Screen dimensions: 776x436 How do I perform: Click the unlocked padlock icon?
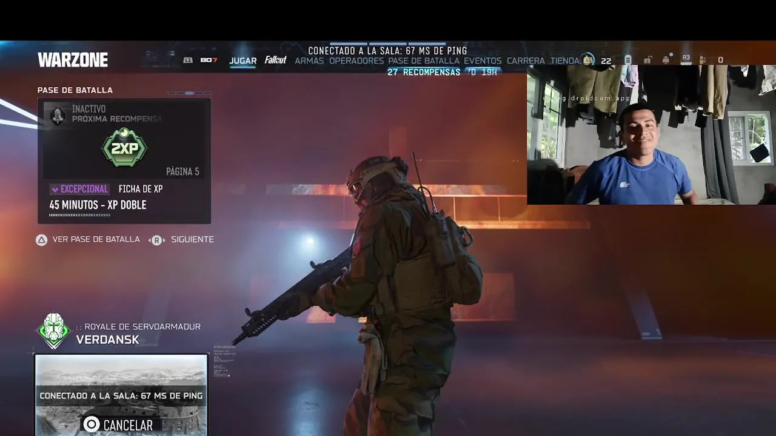pos(647,60)
